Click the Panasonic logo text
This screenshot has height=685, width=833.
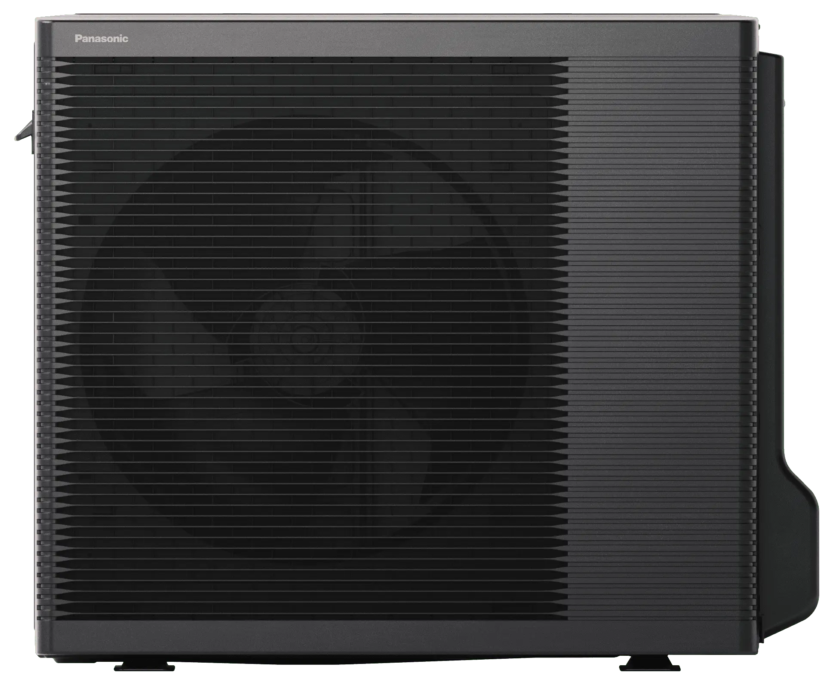[101, 39]
